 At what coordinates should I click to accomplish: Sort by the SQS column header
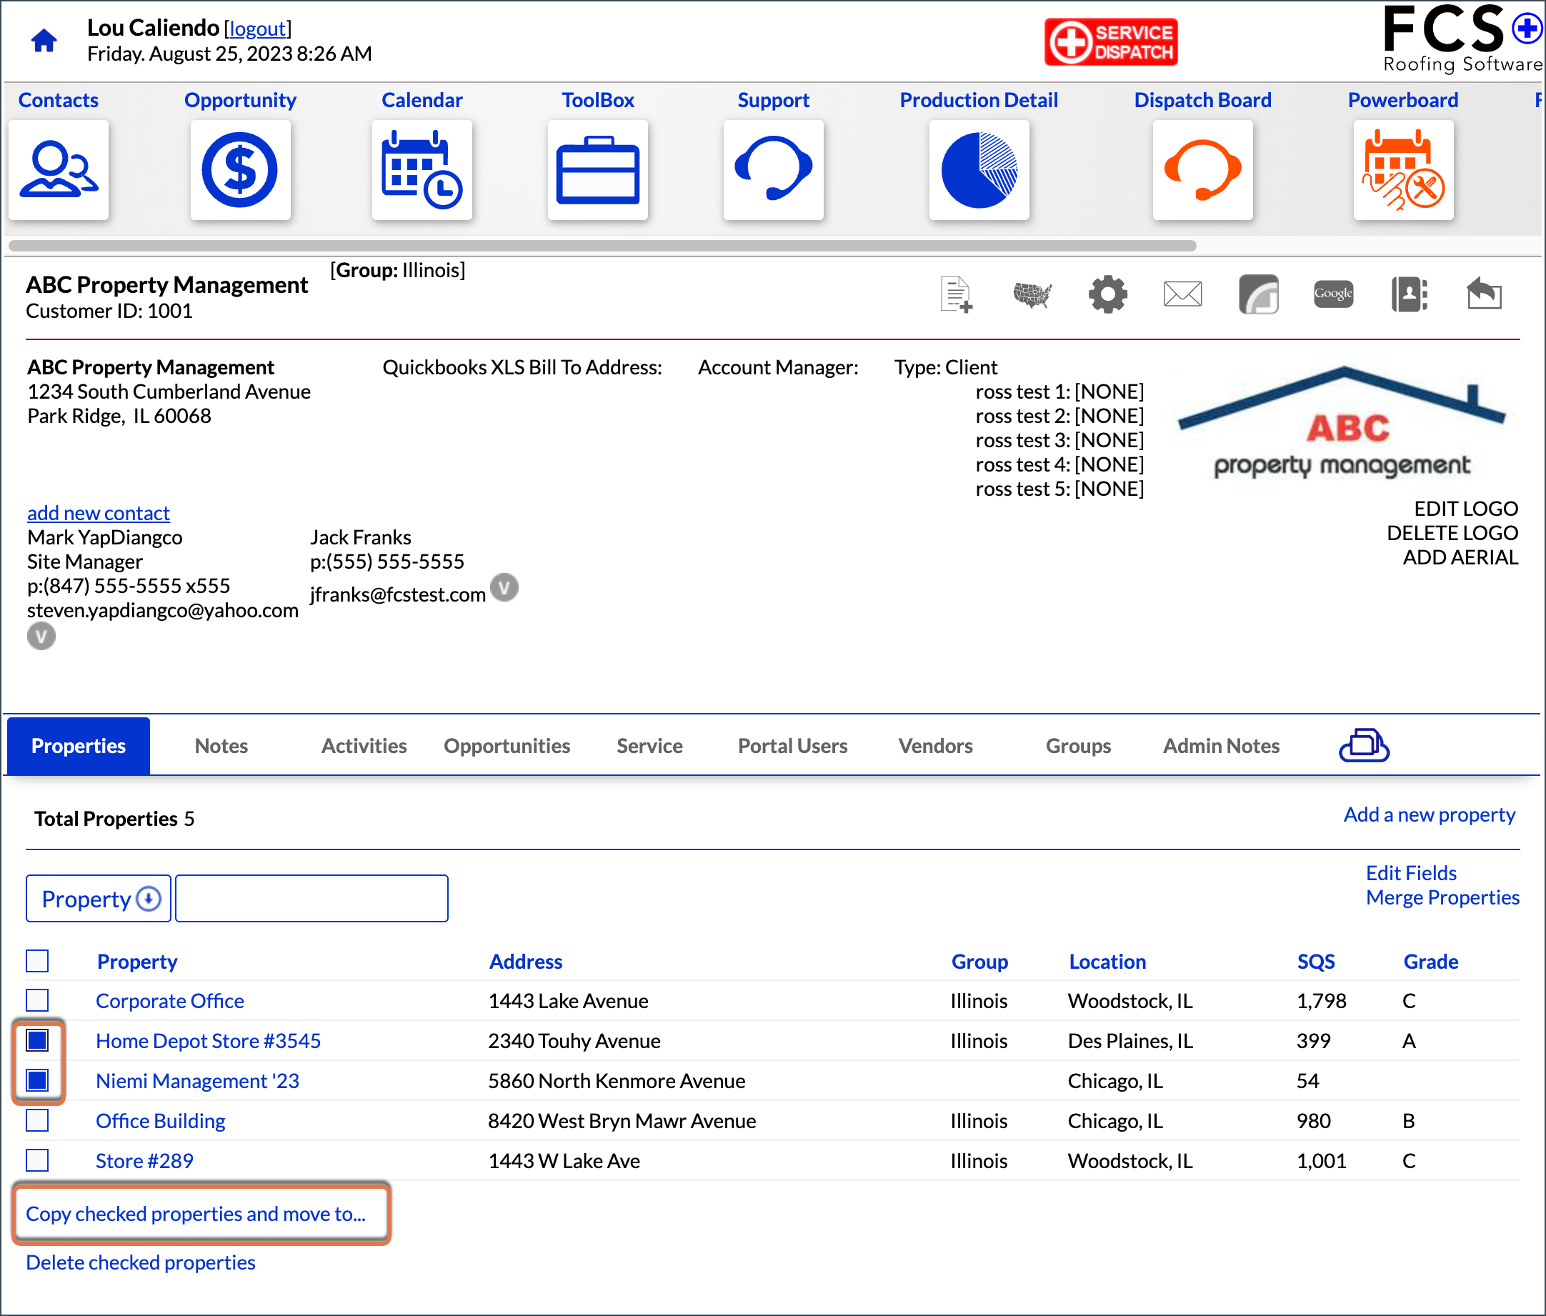[1315, 961]
